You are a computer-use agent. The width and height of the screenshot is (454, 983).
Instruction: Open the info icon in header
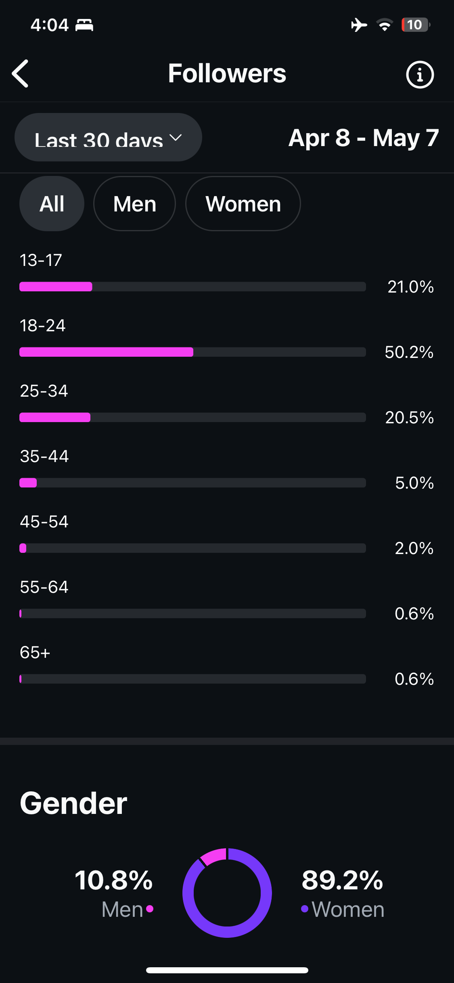[x=420, y=75]
